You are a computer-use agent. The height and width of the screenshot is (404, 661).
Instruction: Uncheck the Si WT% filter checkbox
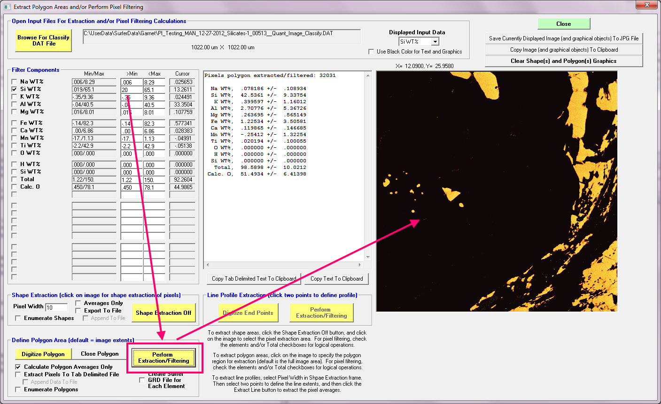(x=14, y=89)
